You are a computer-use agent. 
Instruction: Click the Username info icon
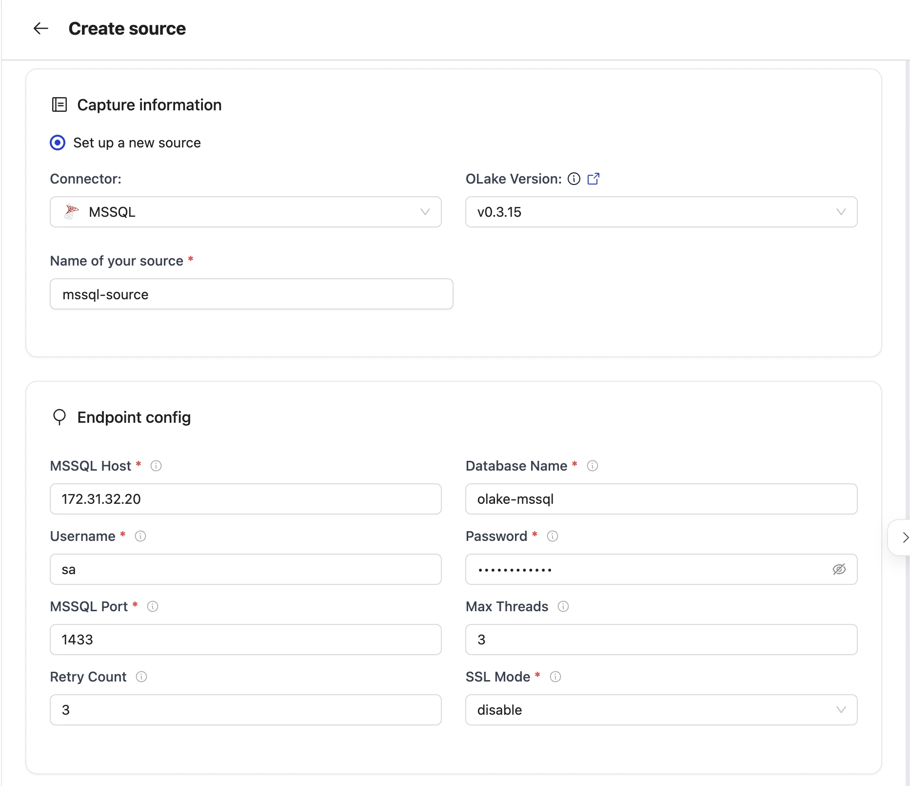140,536
